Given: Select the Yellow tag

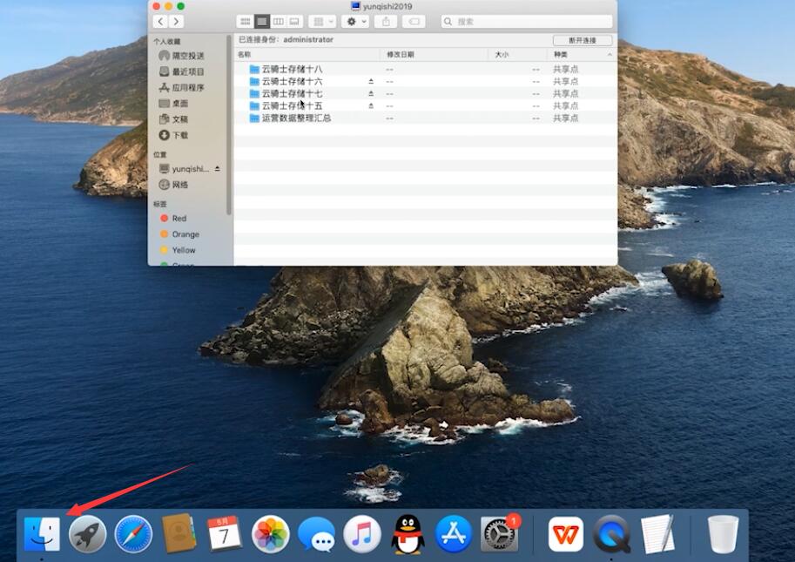Looking at the screenshot, I should click(x=178, y=250).
